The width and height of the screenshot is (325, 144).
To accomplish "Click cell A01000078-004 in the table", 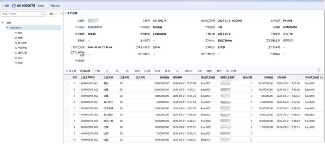I will 89,108.
